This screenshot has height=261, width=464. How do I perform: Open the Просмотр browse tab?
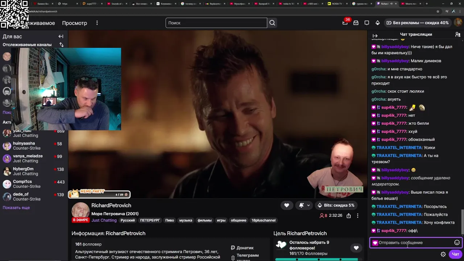click(x=75, y=23)
